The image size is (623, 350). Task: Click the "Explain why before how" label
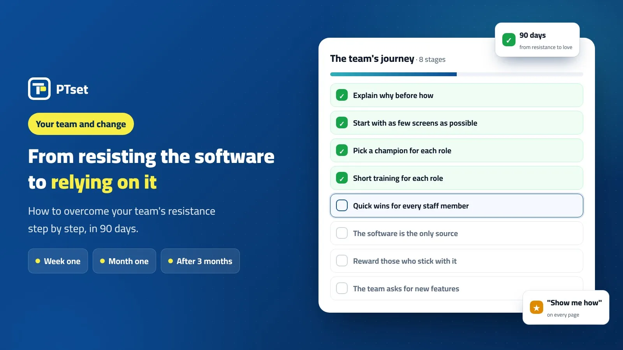(393, 96)
